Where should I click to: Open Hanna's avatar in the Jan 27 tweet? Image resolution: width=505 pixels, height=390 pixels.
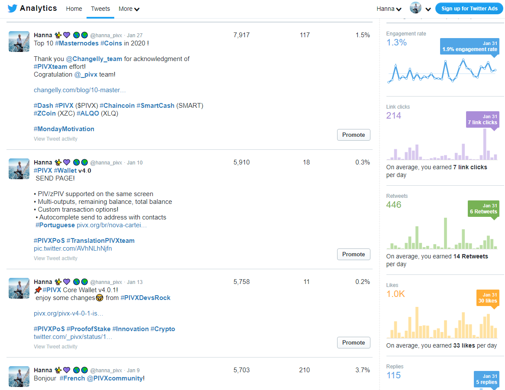point(19,42)
